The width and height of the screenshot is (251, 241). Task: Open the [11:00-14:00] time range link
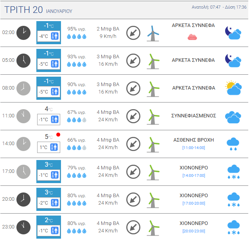coord(193,147)
